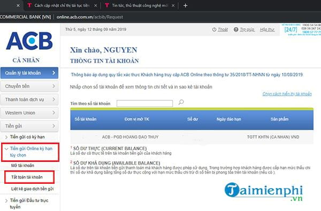
Task: Click the [24/7] hotline banner
Action: 301,30
